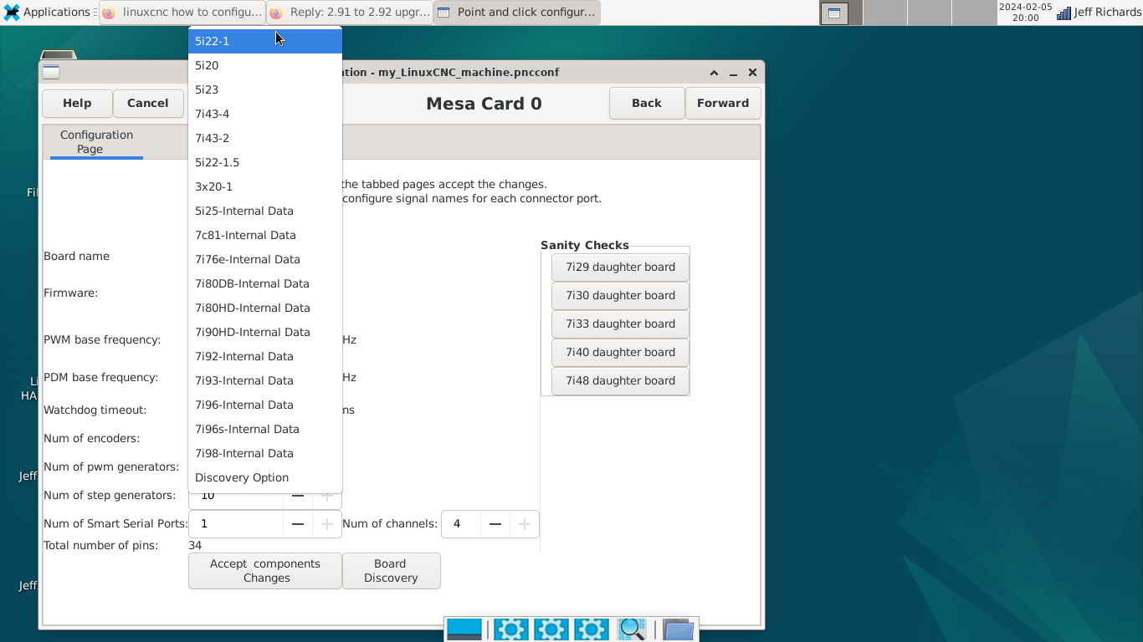Click the date and time clock in panel
Screen dimensions: 1143x642
1025,13
